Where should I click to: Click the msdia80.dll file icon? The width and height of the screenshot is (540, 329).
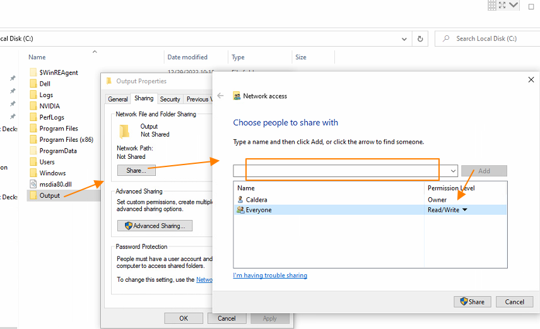coord(33,184)
